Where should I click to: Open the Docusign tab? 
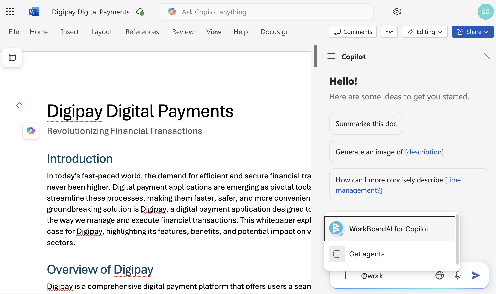[275, 32]
